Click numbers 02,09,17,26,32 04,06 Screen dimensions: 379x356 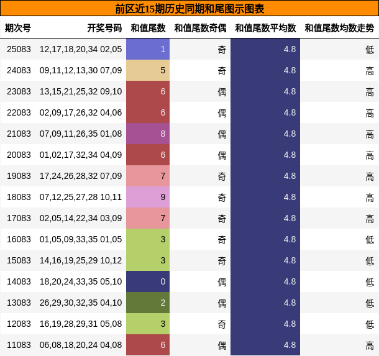pos(81,112)
